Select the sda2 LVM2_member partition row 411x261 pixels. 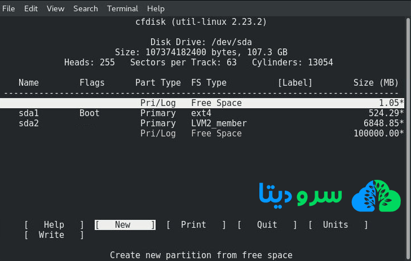203,123
